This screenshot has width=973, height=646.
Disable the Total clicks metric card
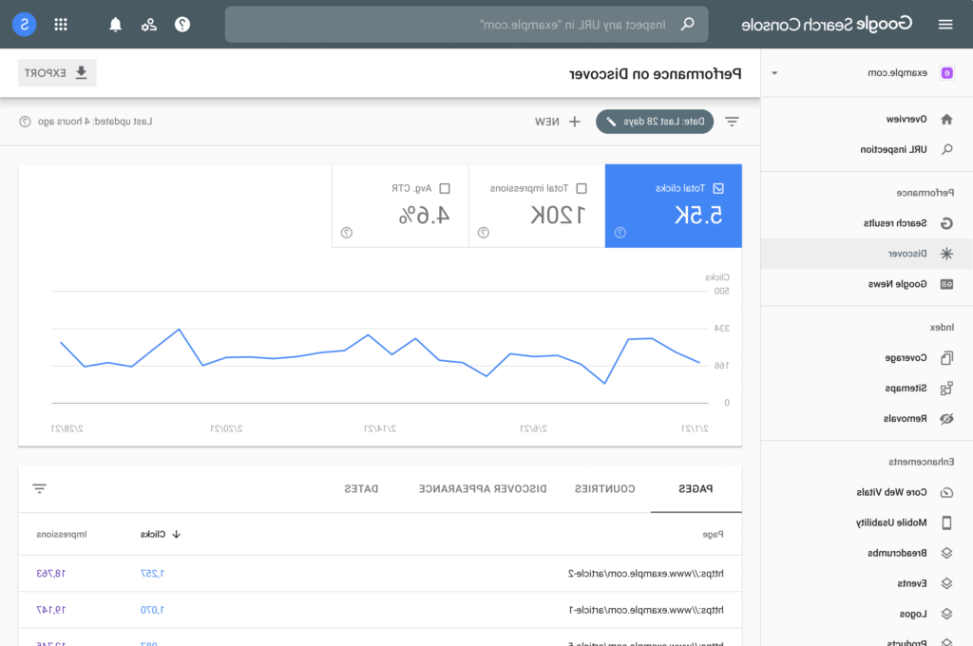point(673,205)
